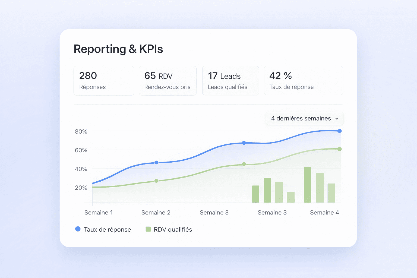417x278 pixels.
Task: Click the blue data point above Semaine 2
Action: (x=156, y=163)
